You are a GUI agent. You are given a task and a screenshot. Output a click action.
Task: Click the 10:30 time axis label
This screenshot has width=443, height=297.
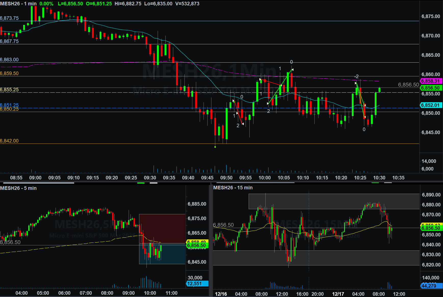click(x=379, y=178)
